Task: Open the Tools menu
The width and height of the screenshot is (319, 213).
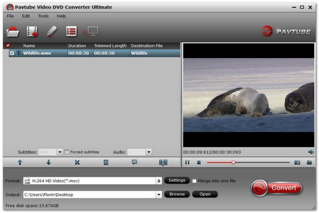Action: pos(43,16)
